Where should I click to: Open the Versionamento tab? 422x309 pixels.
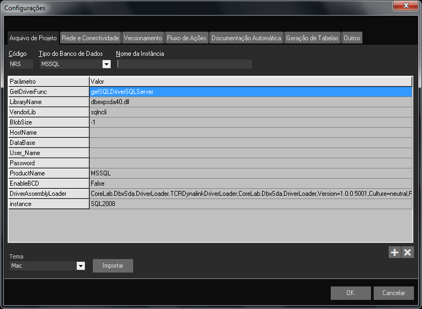(142, 38)
